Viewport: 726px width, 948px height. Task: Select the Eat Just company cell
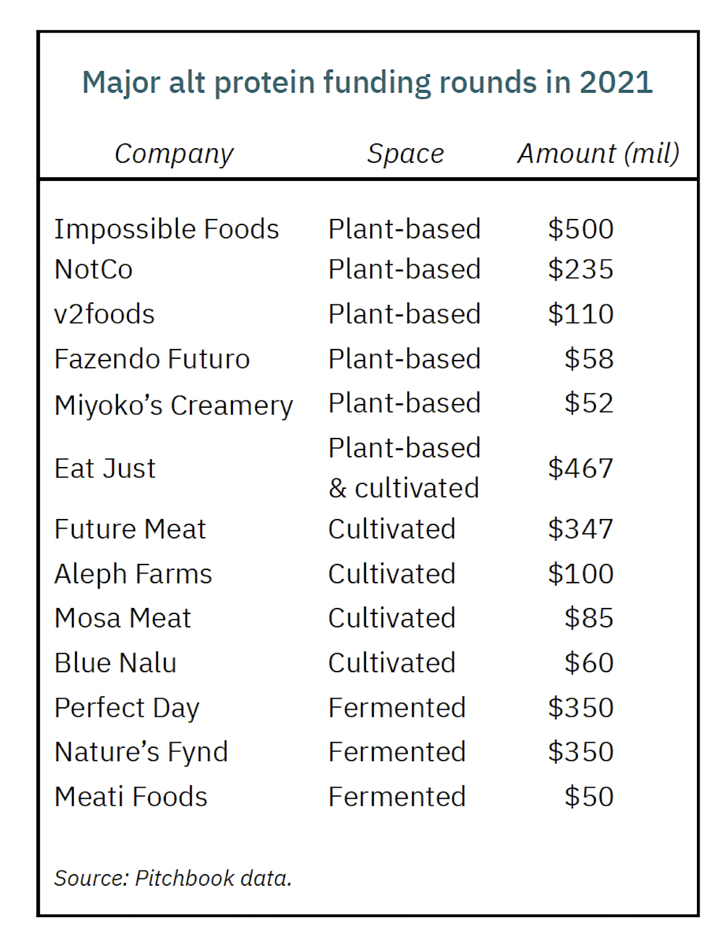[x=105, y=468]
